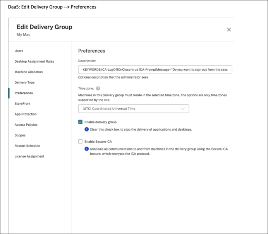Click the Time zone help question icon
Image resolution: width=268 pixels, height=234 pixels.
click(98, 88)
